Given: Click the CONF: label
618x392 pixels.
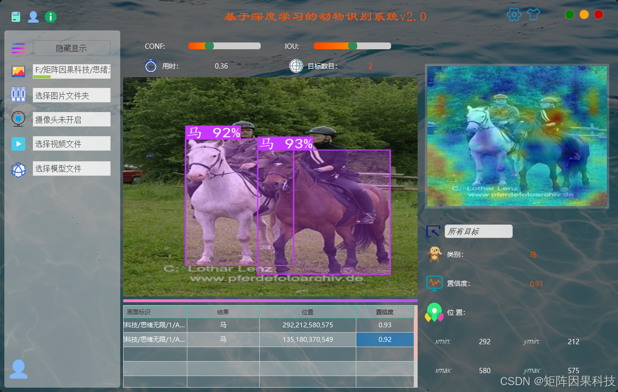Looking at the screenshot, I should [x=154, y=46].
